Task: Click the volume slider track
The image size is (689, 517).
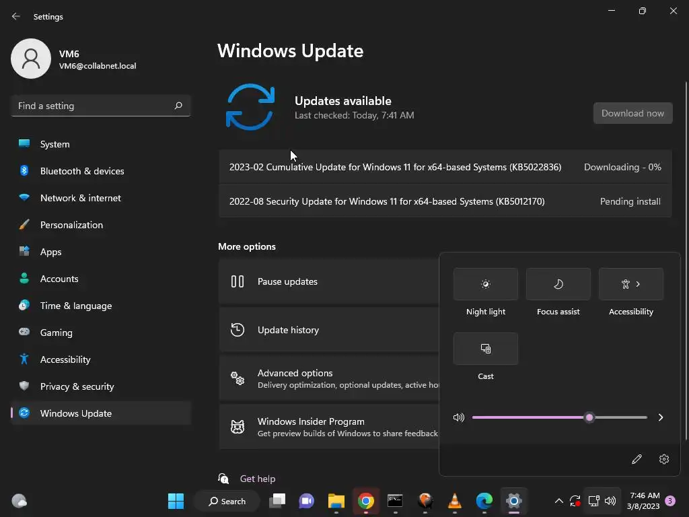Action: click(x=559, y=417)
